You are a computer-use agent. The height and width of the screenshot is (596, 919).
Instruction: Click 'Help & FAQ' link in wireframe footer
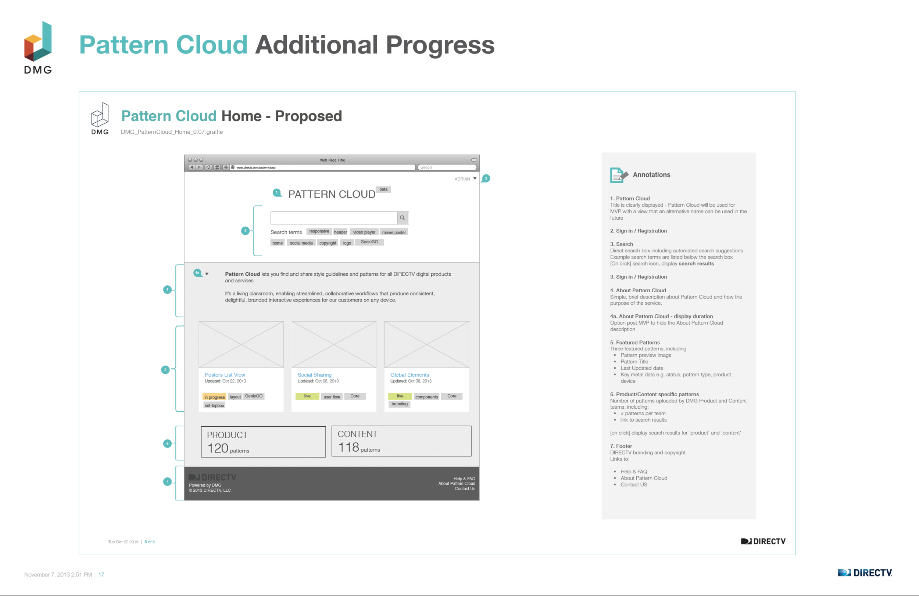click(x=465, y=479)
